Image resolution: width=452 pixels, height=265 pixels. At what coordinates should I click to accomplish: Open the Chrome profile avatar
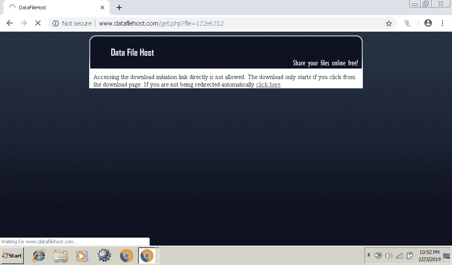click(428, 23)
